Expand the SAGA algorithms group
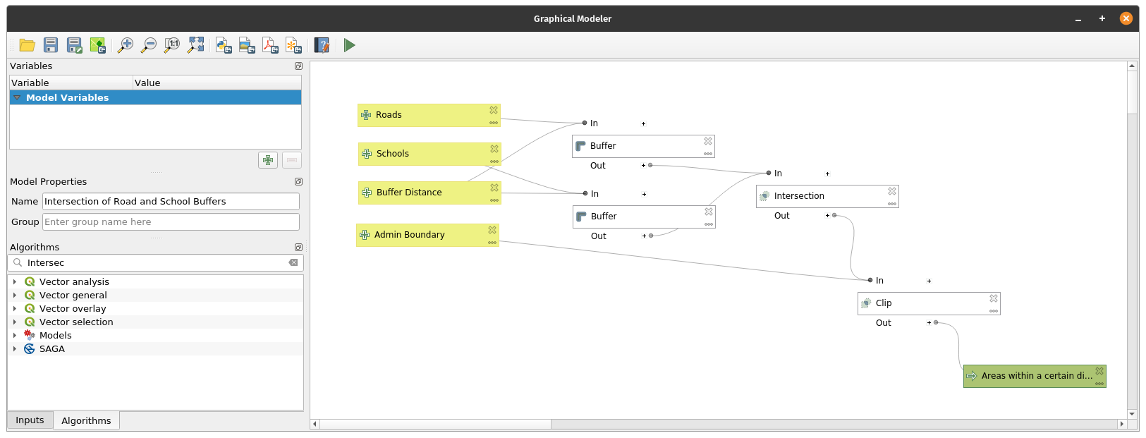This screenshot has width=1146, height=438. click(x=15, y=348)
